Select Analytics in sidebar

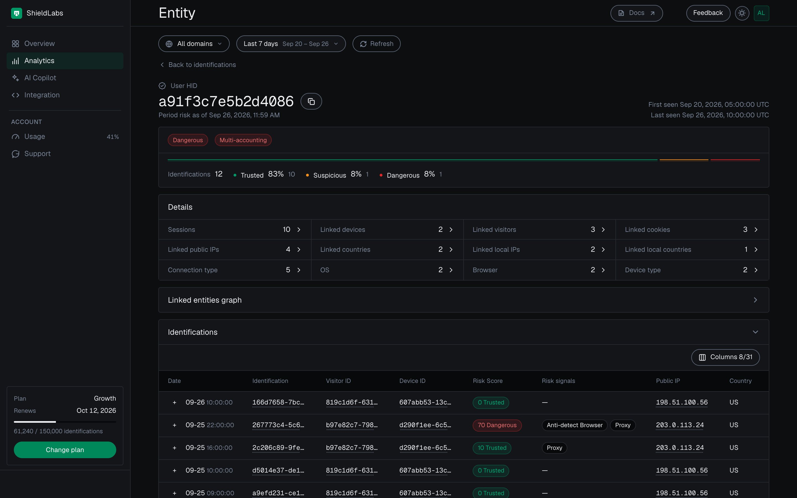[65, 61]
